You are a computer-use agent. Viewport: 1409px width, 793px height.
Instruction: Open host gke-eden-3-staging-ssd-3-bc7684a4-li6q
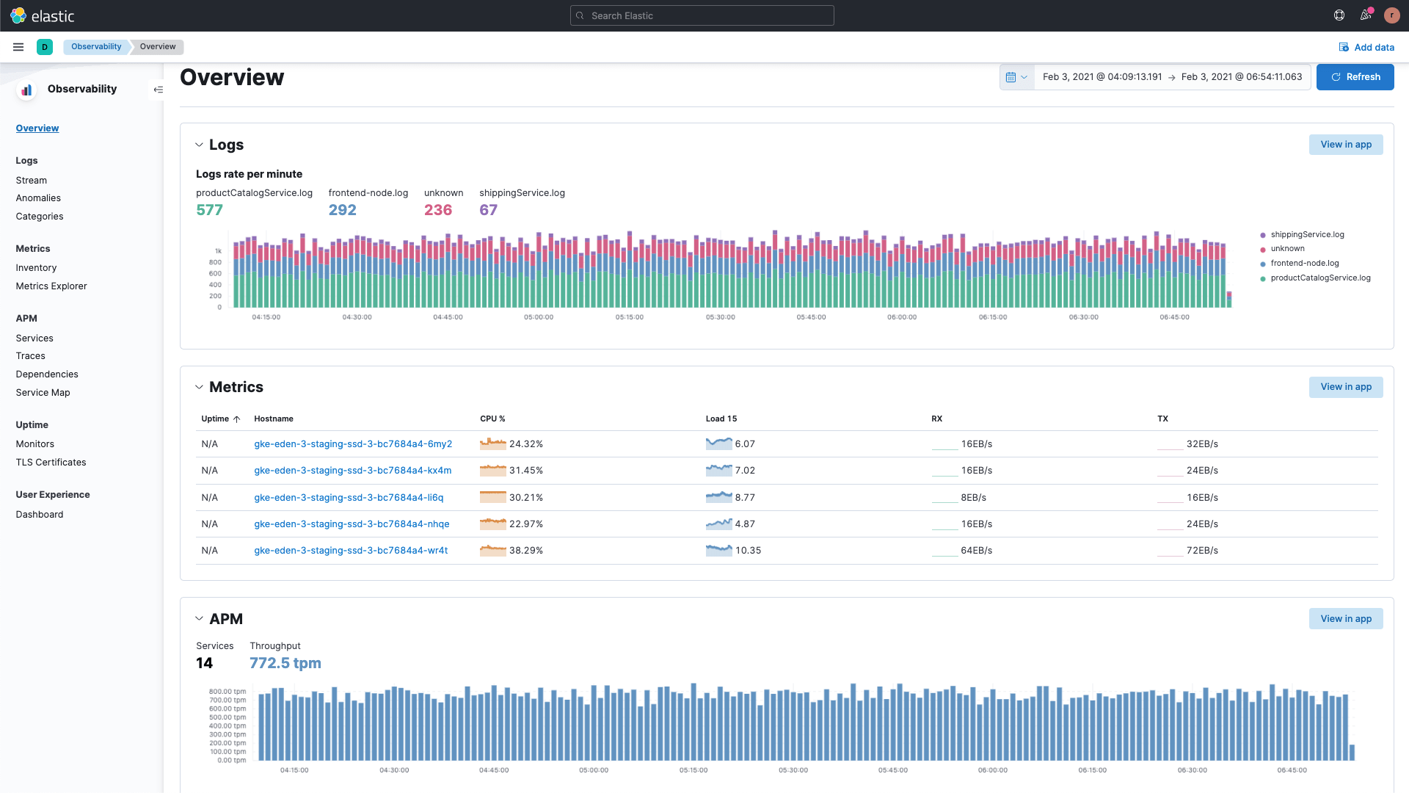[x=349, y=498]
